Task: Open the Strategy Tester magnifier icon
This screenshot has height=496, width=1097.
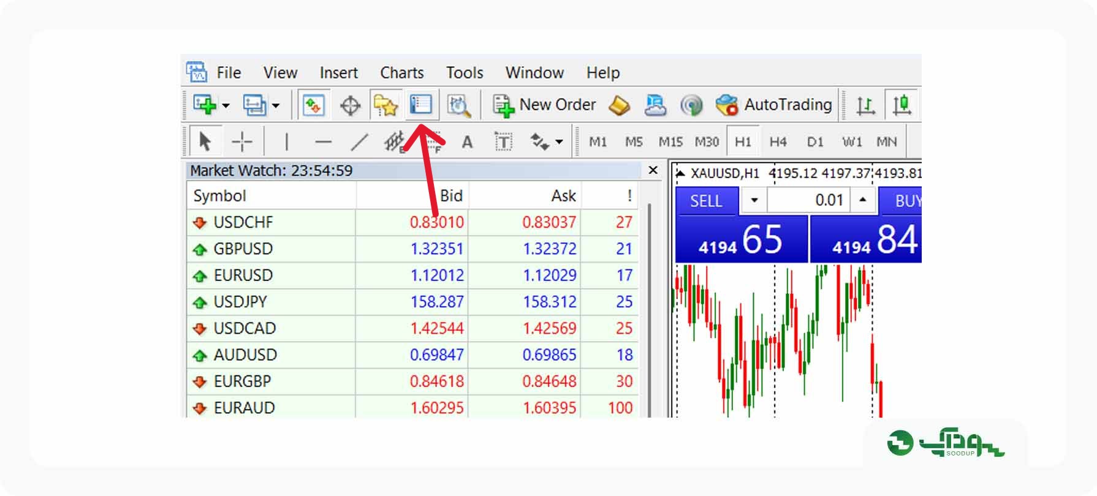Action: pyautogui.click(x=458, y=105)
